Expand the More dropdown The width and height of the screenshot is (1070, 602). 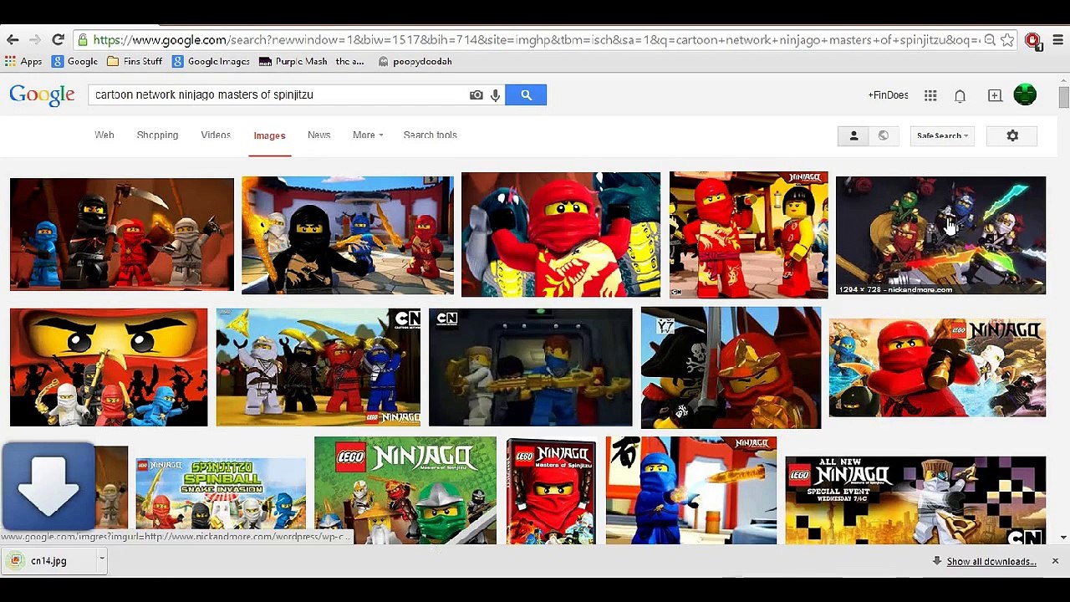368,135
